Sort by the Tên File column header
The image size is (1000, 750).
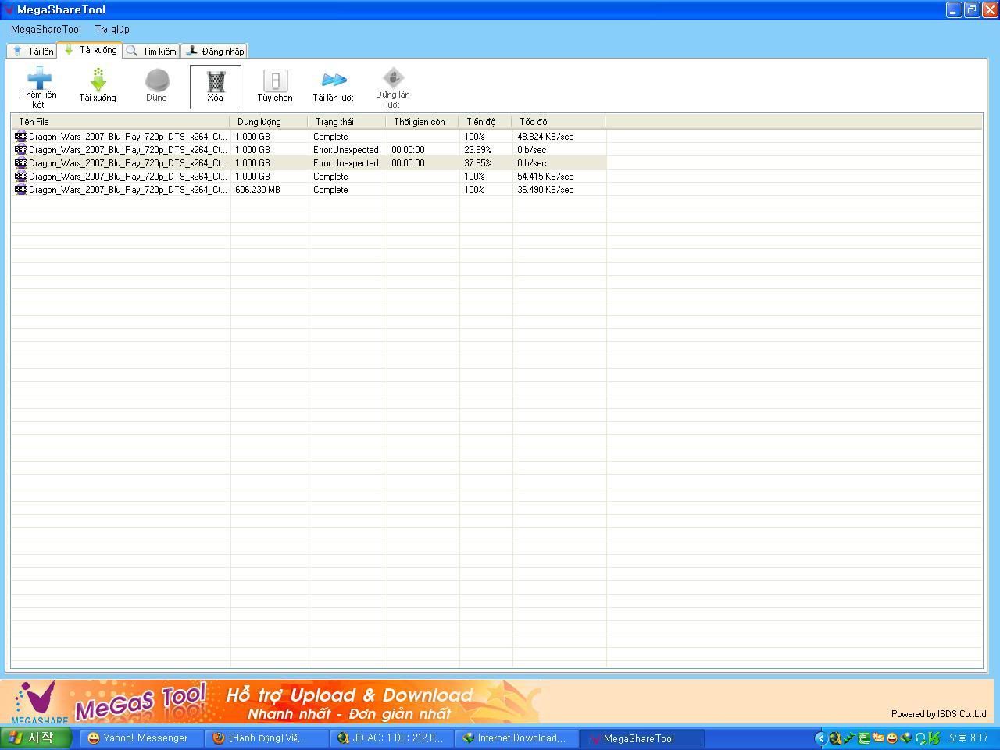120,121
